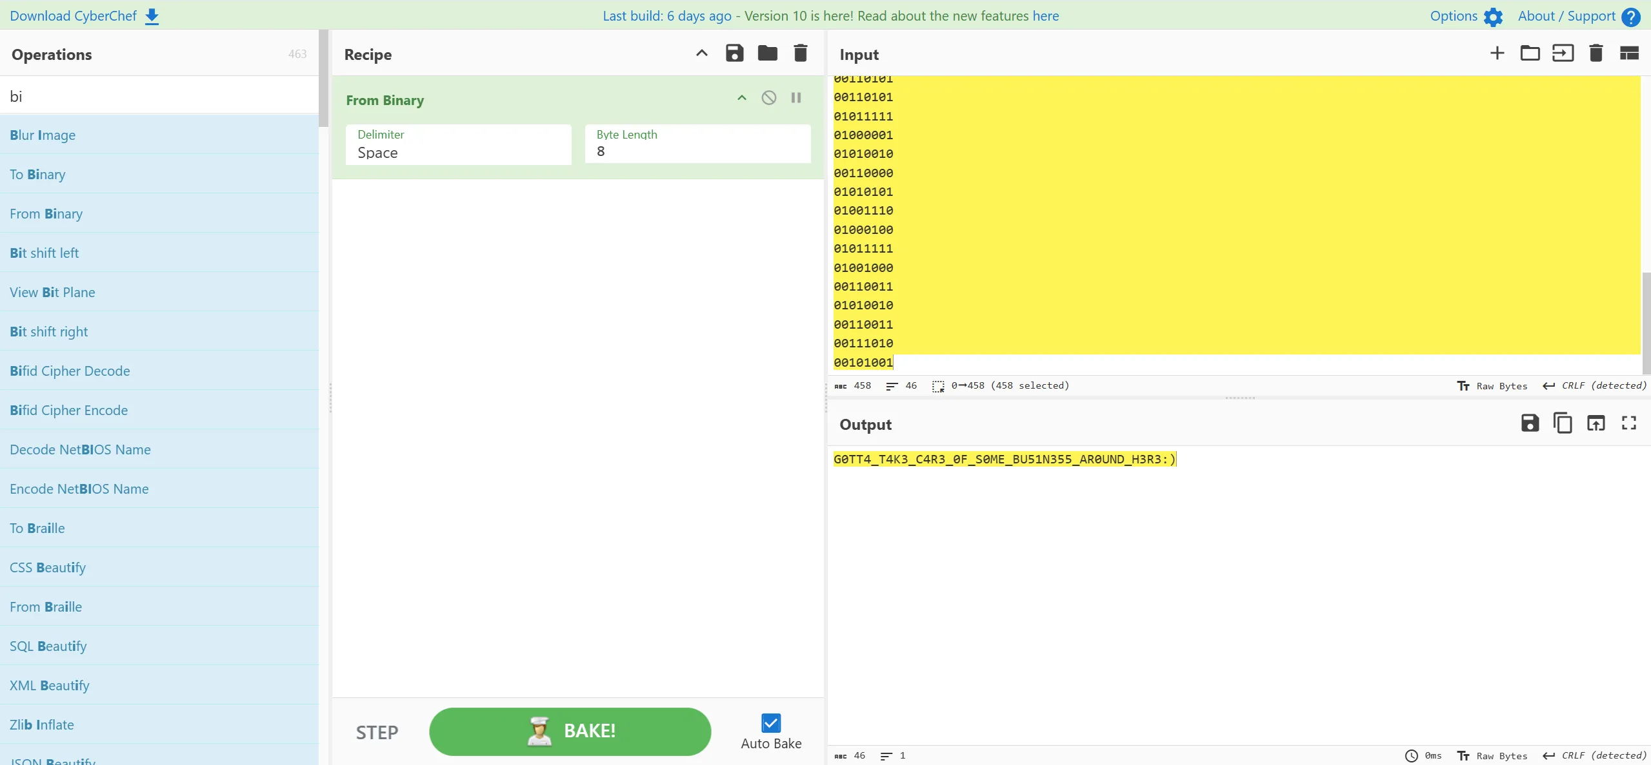Load a recipe via the folder icon

(767, 53)
